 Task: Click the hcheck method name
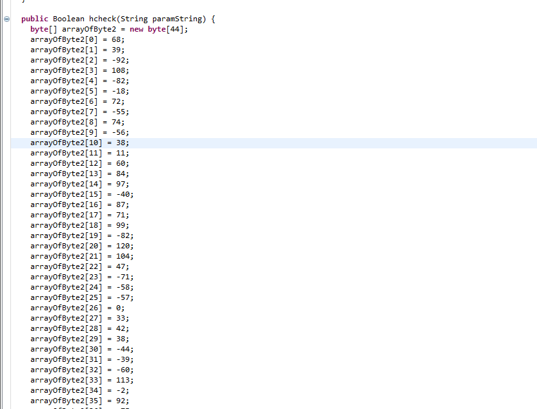pyautogui.click(x=103, y=19)
